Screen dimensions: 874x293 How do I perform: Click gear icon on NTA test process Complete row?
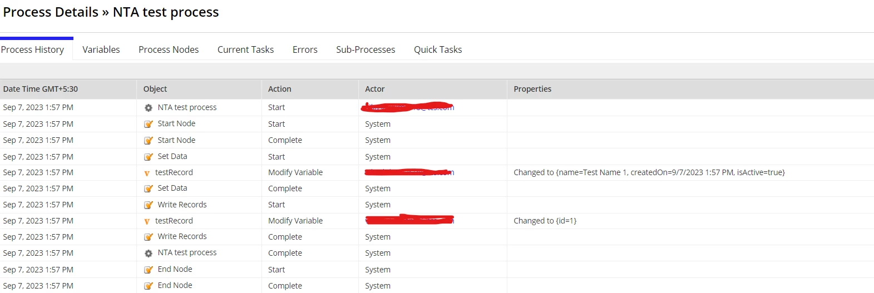tap(149, 253)
